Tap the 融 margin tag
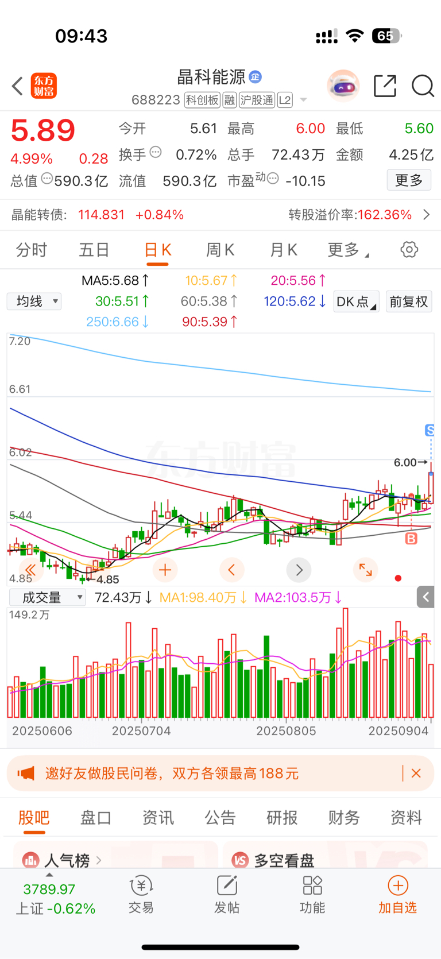441x959 pixels. click(230, 100)
